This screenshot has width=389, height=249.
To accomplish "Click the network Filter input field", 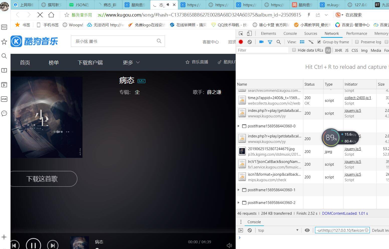I will 262,50.
